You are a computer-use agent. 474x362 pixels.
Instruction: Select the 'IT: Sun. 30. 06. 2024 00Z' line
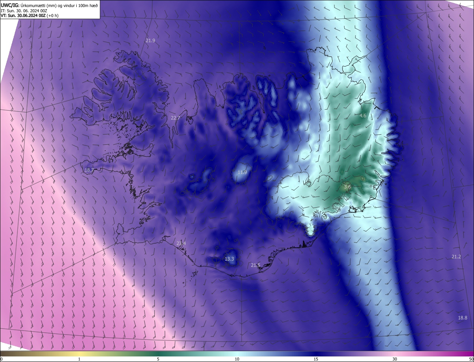pos(24,10)
